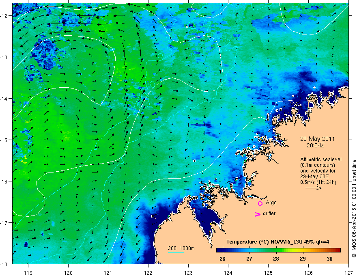Click the latitude axis label -14

coord(4,99)
